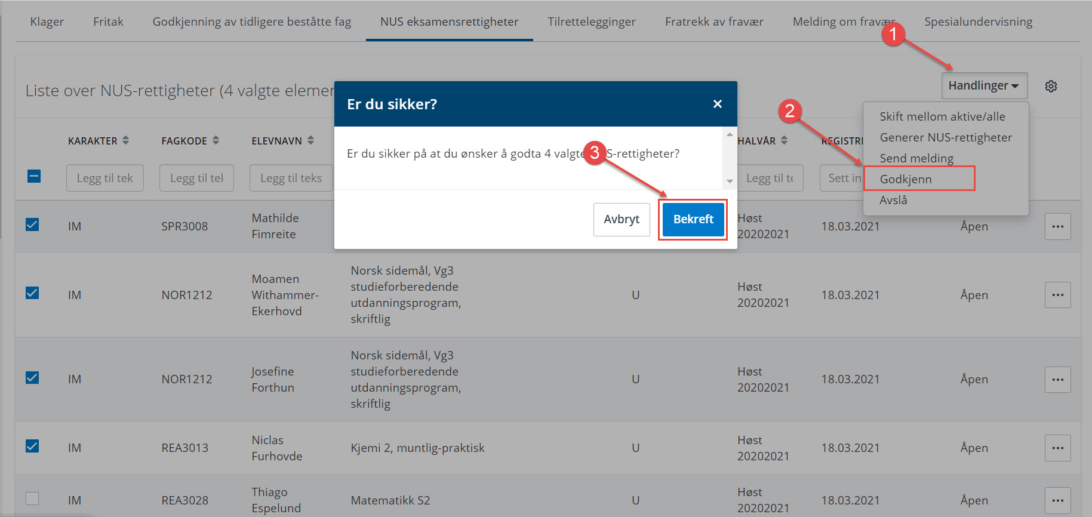Open the settings gear icon beside Handlinger
This screenshot has width=1092, height=517.
[1051, 86]
